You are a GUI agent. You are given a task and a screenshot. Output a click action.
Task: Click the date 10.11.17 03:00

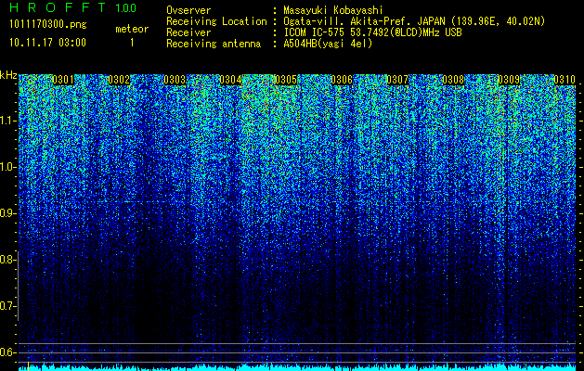pyautogui.click(x=47, y=42)
